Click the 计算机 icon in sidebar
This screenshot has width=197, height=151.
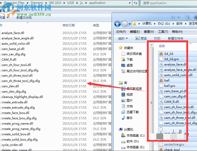point(120,129)
